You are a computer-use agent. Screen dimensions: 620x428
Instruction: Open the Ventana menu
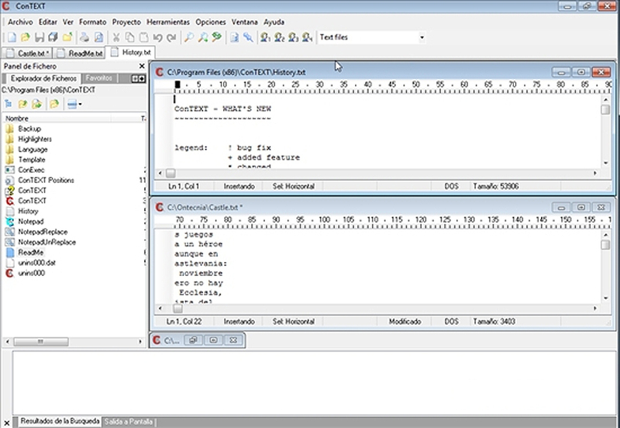[244, 22]
